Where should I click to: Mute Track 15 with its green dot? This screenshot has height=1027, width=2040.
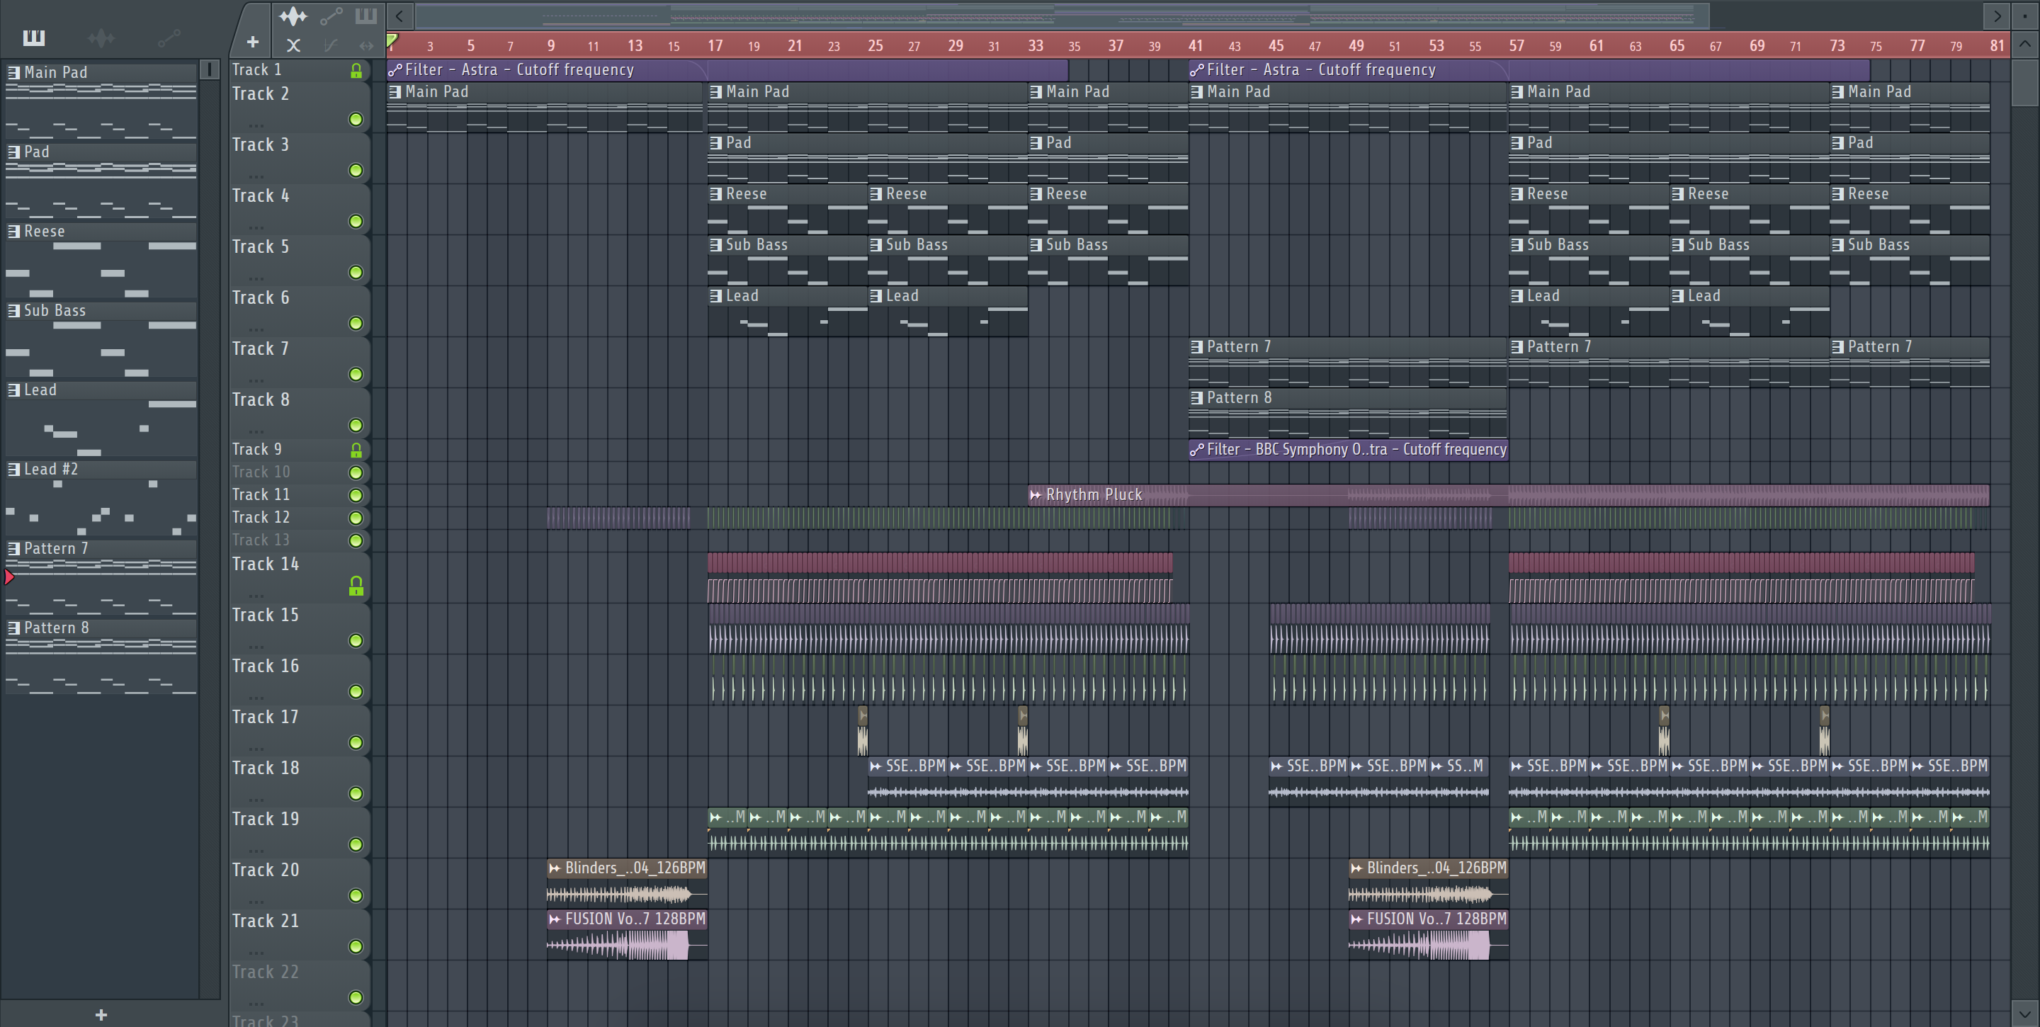pos(356,640)
